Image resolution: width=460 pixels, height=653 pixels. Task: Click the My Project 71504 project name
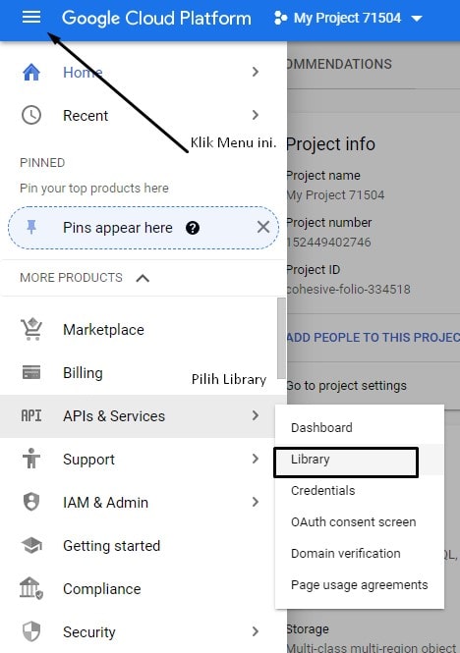click(336, 194)
